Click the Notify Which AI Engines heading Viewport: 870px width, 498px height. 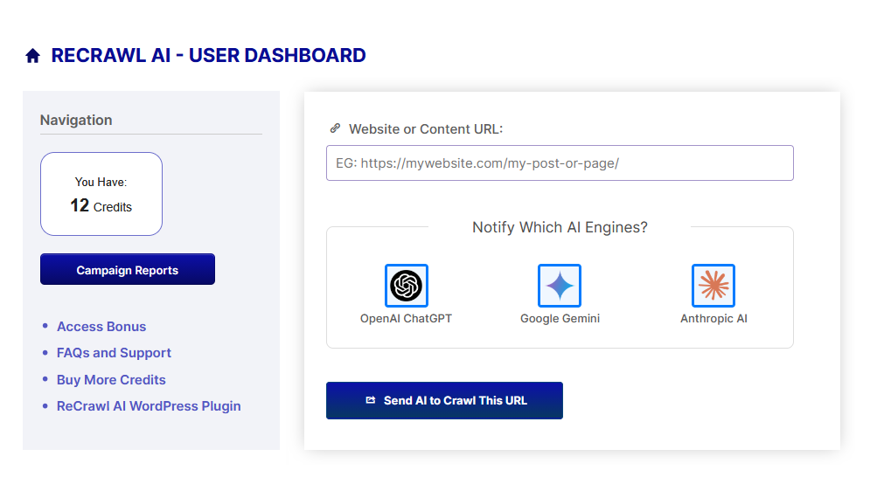point(560,227)
